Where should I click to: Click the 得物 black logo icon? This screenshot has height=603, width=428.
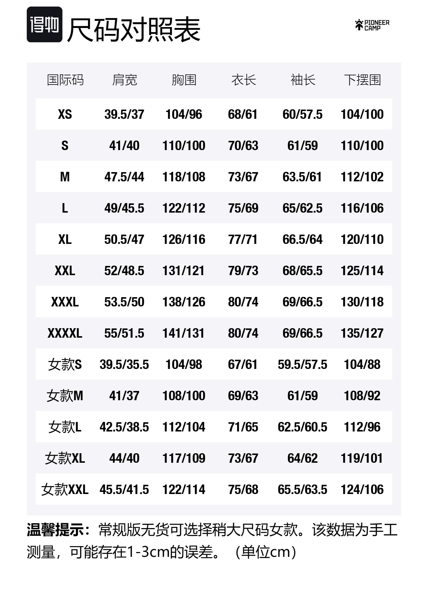tap(45, 24)
